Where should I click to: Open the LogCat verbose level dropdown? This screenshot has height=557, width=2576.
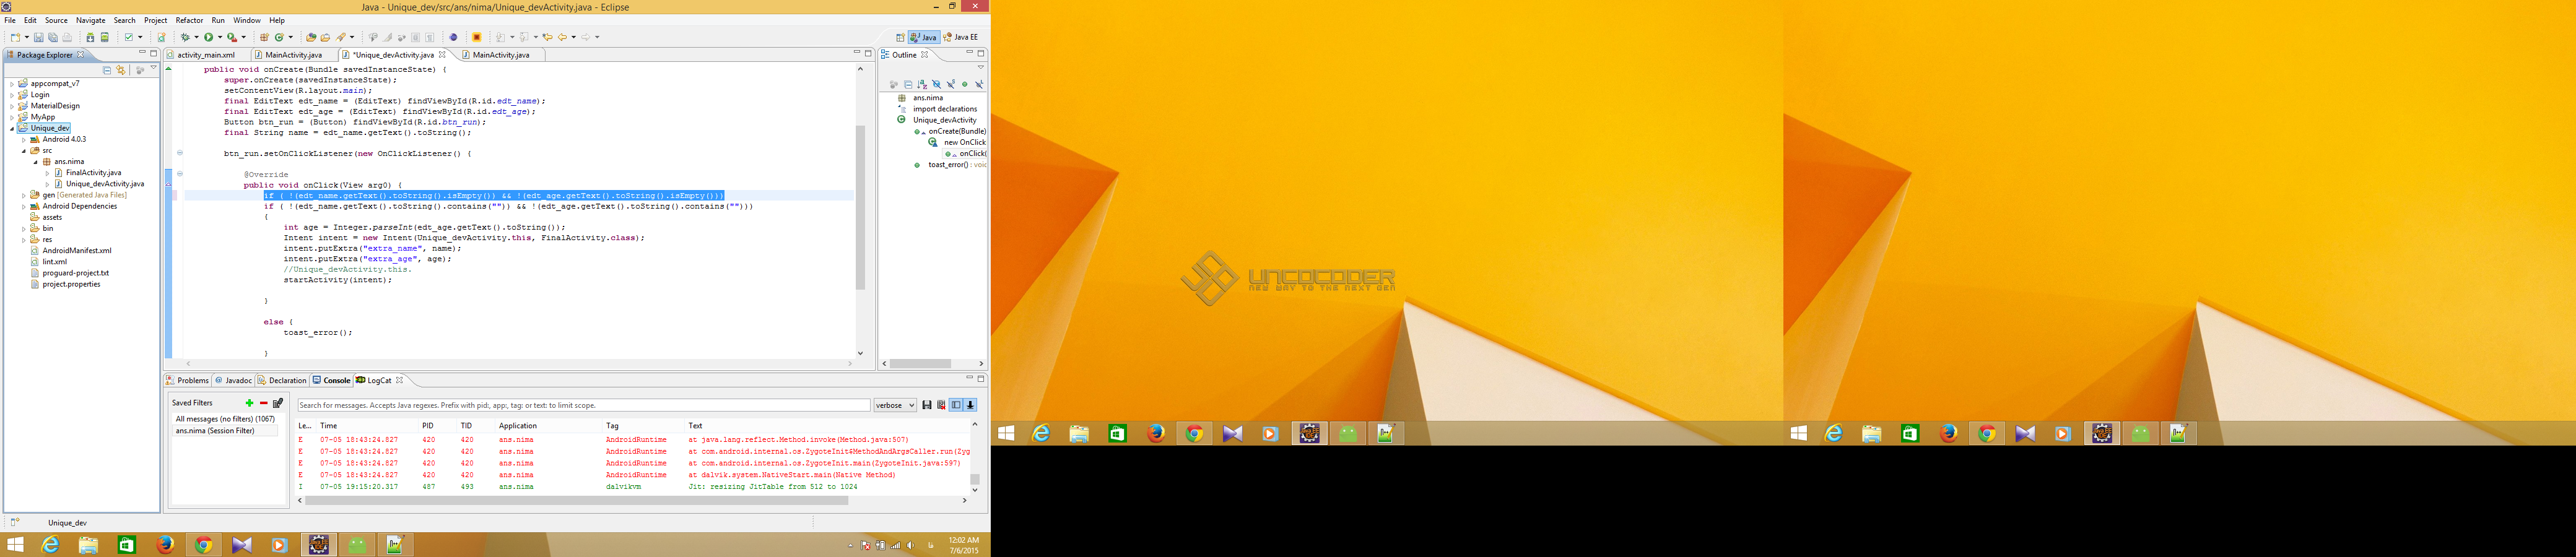coord(895,405)
